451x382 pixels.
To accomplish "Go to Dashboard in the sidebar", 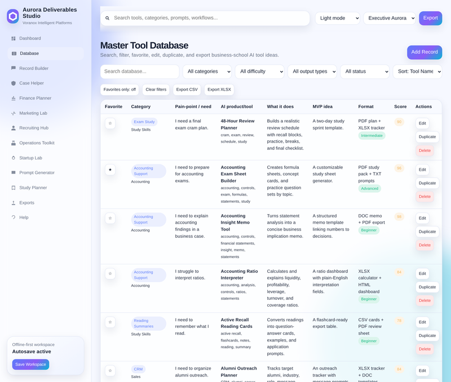I will point(46,38).
